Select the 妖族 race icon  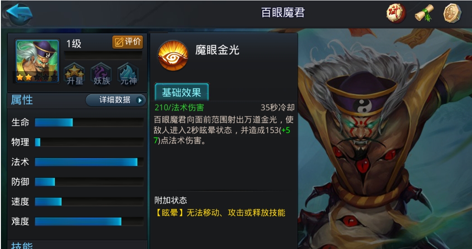101,74
